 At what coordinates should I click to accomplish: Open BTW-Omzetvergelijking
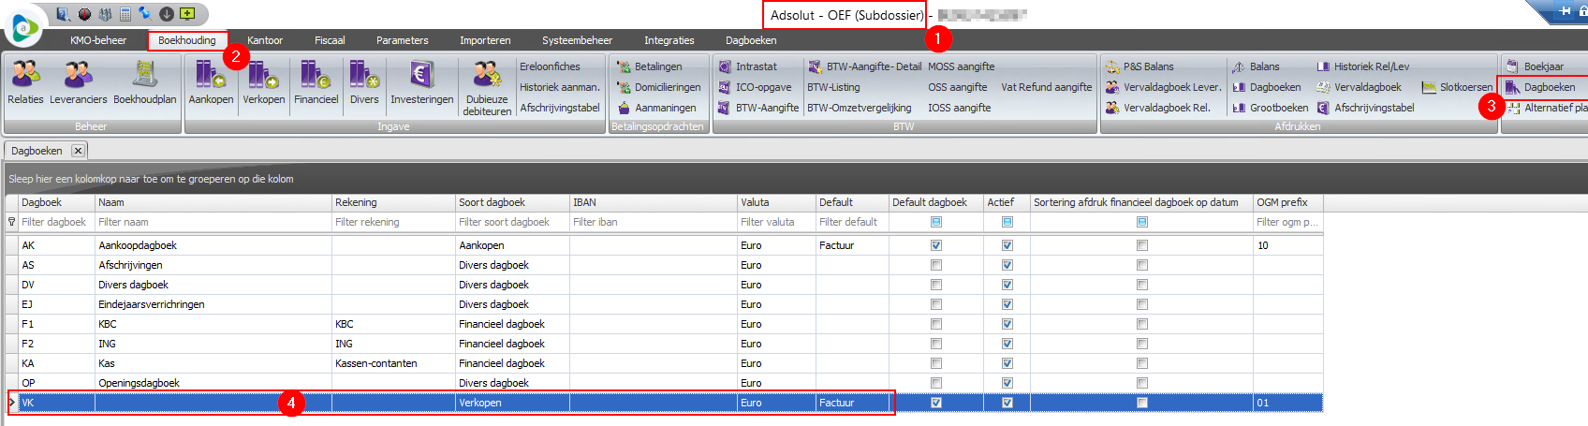(x=859, y=108)
